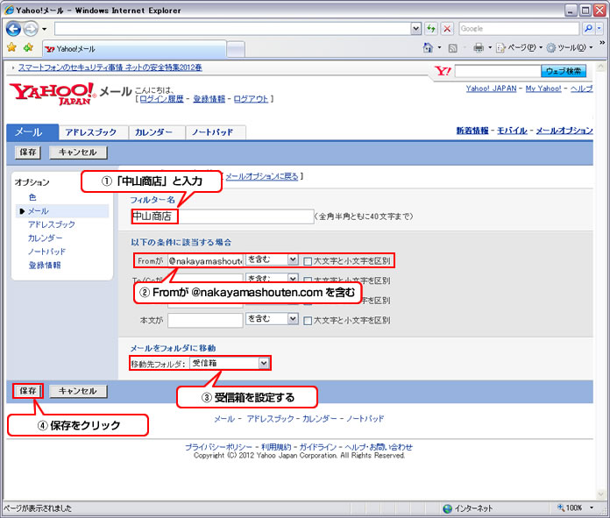Click the インターネット zone globe icon
The image size is (610, 518).
click(x=448, y=508)
